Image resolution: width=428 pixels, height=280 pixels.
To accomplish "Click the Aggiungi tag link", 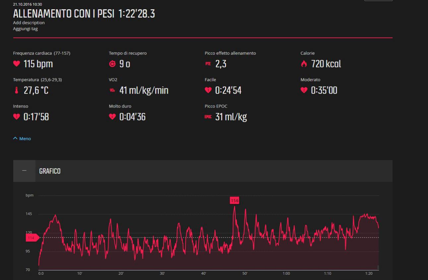I will point(25,29).
